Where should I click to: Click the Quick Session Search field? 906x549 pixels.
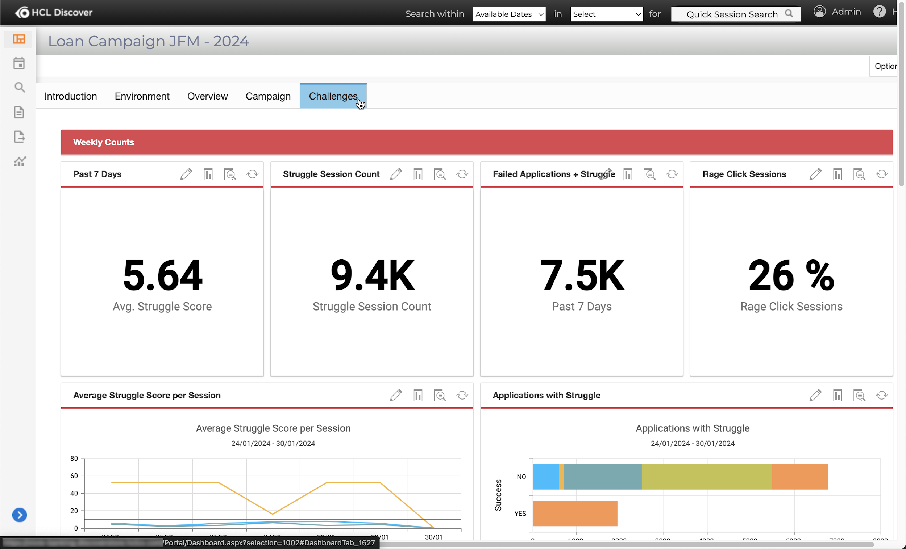[731, 14]
